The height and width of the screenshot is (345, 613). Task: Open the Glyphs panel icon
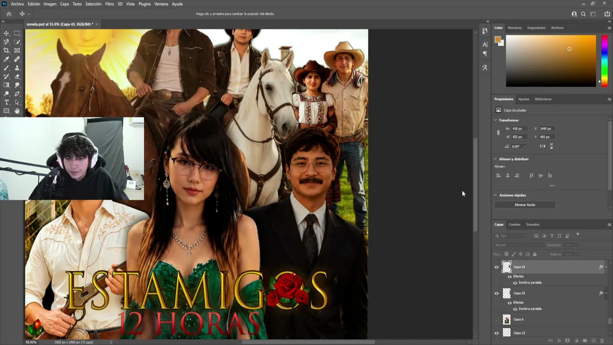[x=485, y=68]
